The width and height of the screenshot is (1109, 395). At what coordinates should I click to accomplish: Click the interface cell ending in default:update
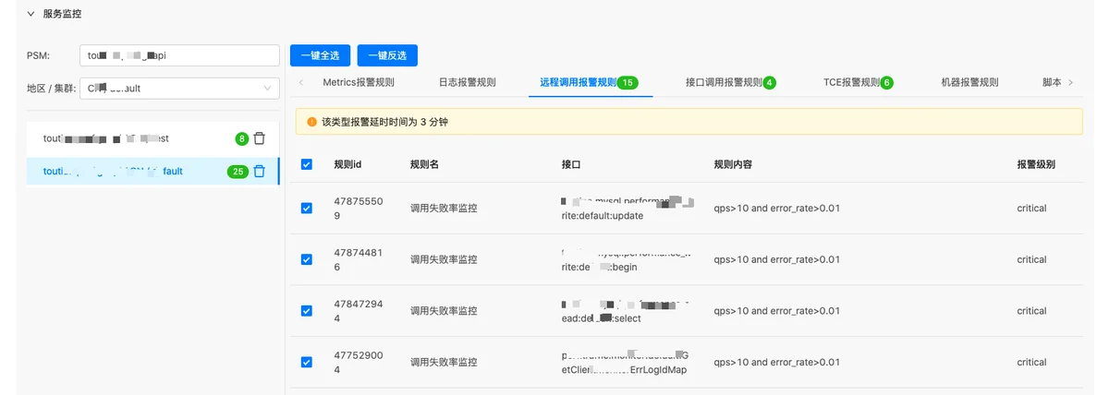[x=628, y=208]
